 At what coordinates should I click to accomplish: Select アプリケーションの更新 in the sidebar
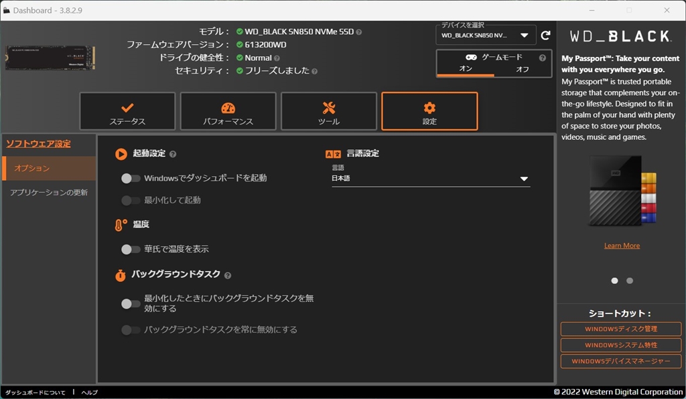[49, 193]
